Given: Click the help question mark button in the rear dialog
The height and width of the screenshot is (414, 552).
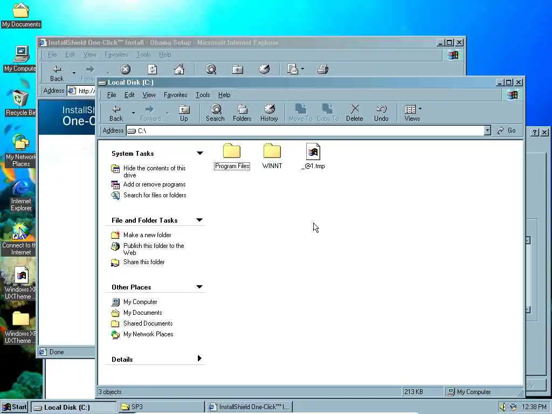Looking at the screenshot, I should point(535,133).
